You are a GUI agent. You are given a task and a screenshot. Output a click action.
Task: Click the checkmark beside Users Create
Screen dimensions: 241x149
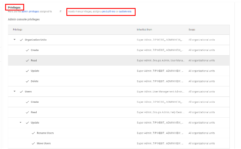pyautogui.click(x=27, y=102)
